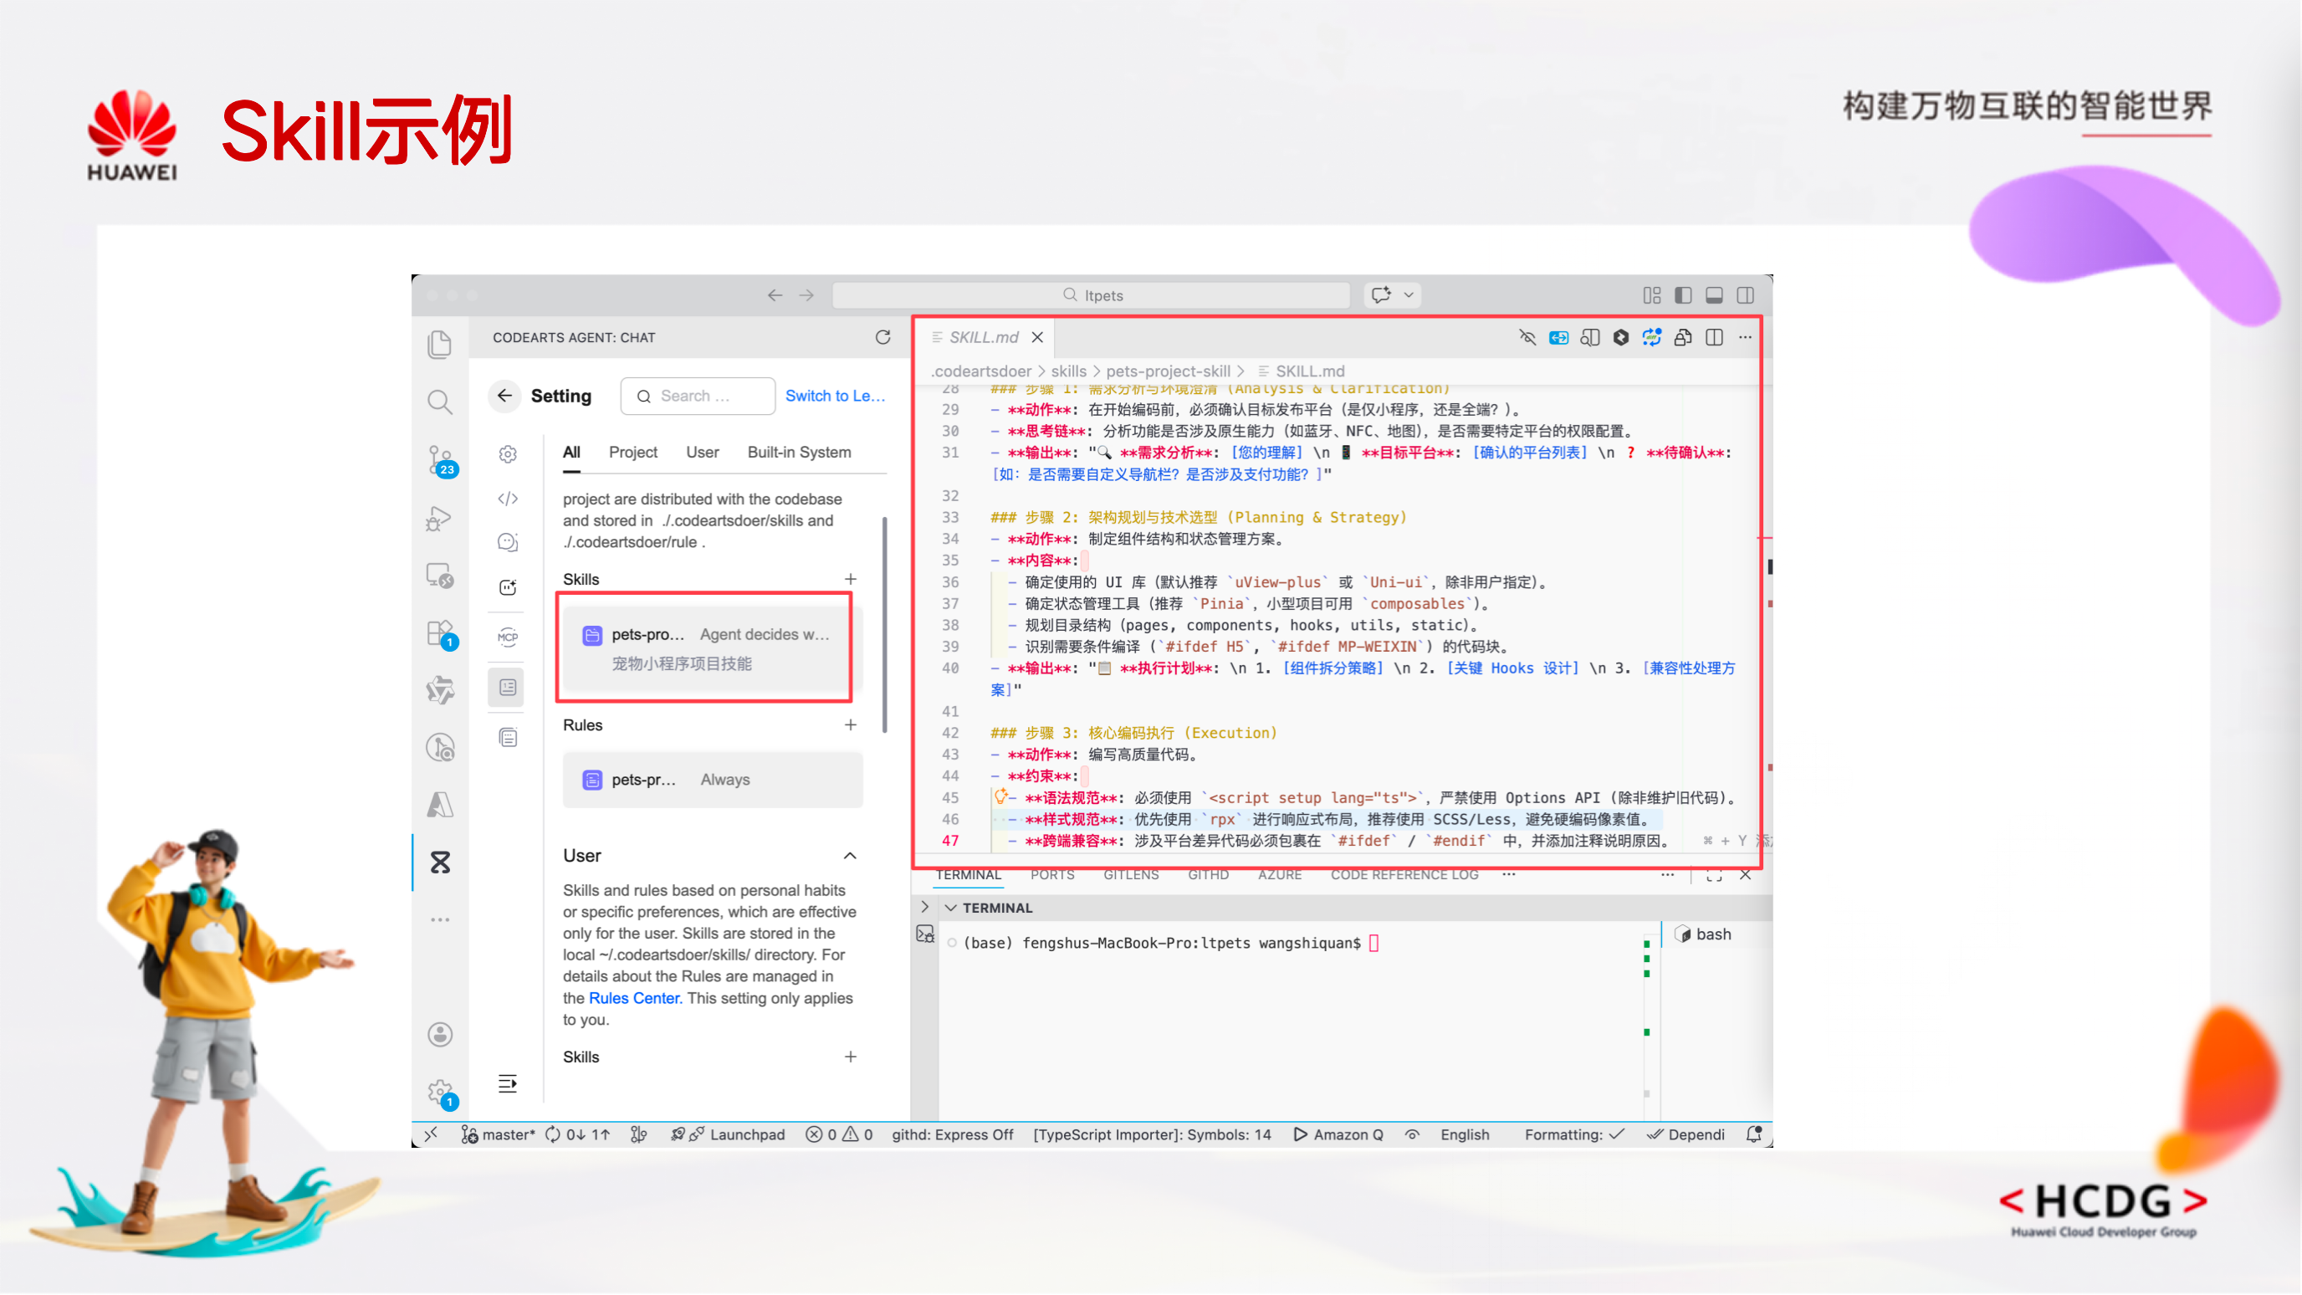Refresh the CodeArts Agent chat panel

pos(883,337)
